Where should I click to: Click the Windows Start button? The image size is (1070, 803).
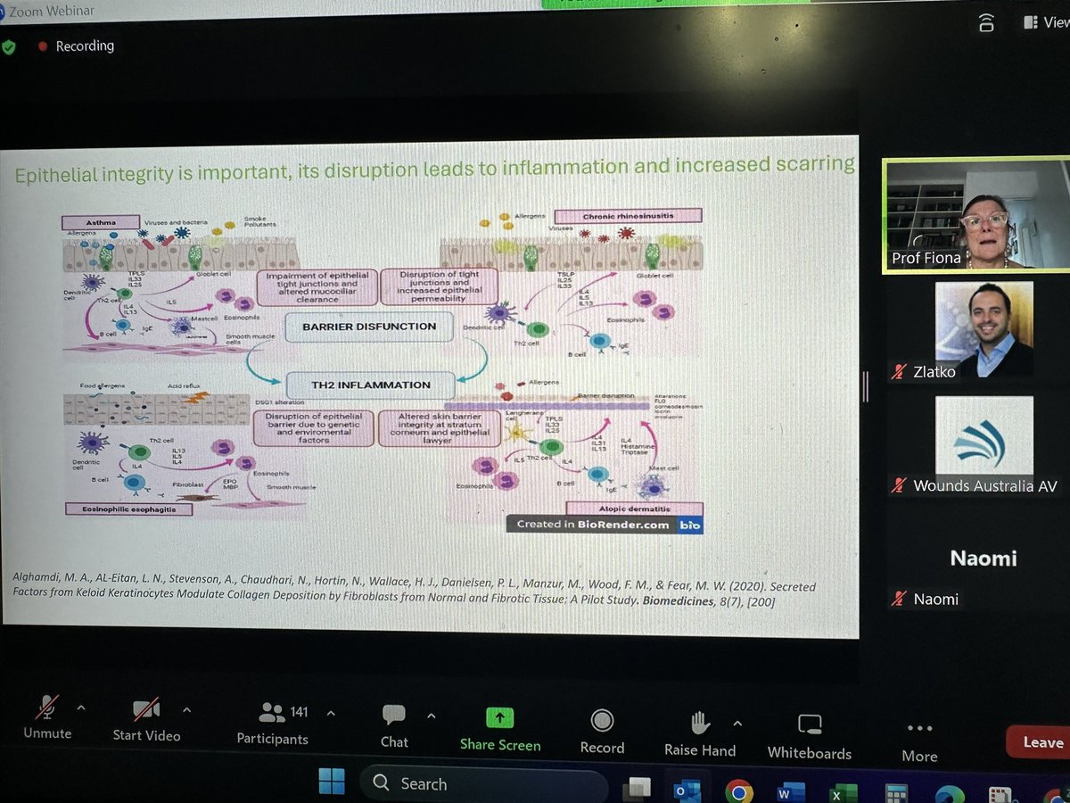pyautogui.click(x=332, y=783)
